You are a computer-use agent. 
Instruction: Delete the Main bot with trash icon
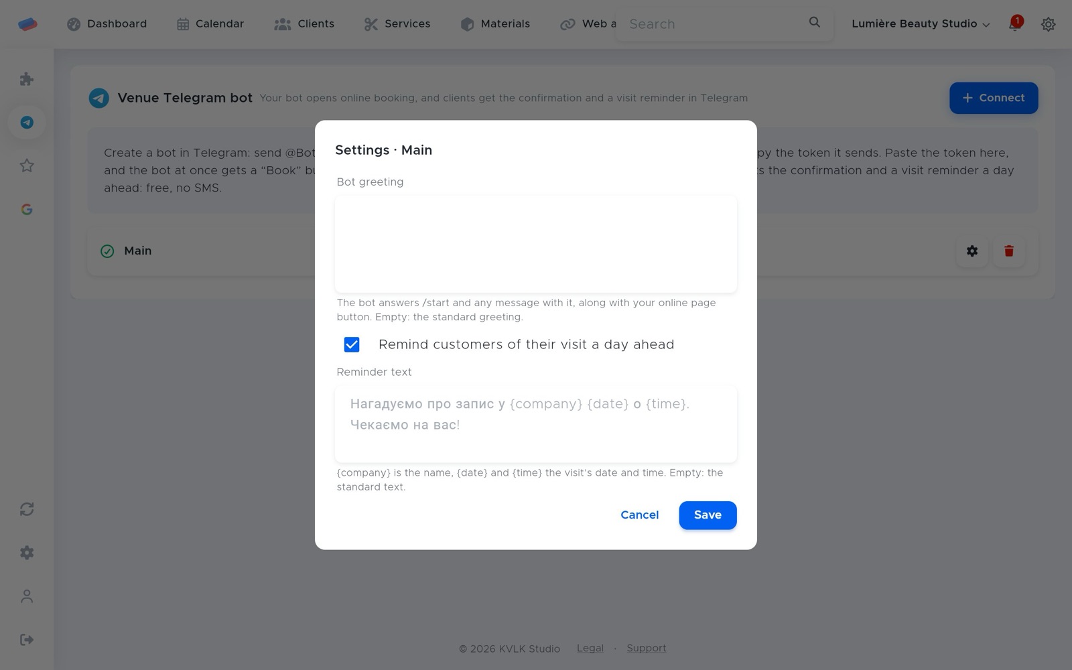(x=1009, y=251)
